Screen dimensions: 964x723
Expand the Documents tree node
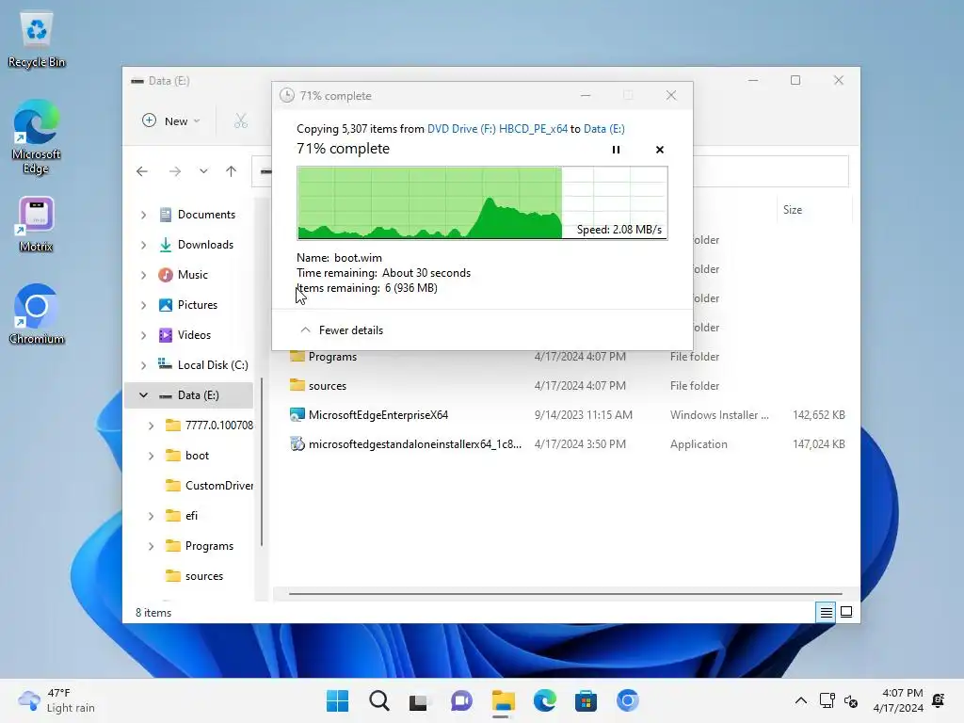[x=143, y=215]
